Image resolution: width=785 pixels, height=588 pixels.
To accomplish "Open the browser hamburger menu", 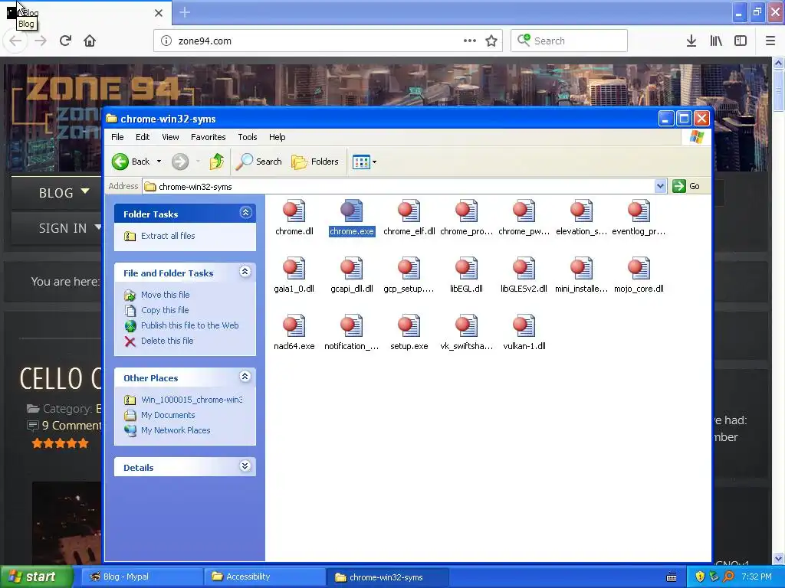I will click(770, 41).
